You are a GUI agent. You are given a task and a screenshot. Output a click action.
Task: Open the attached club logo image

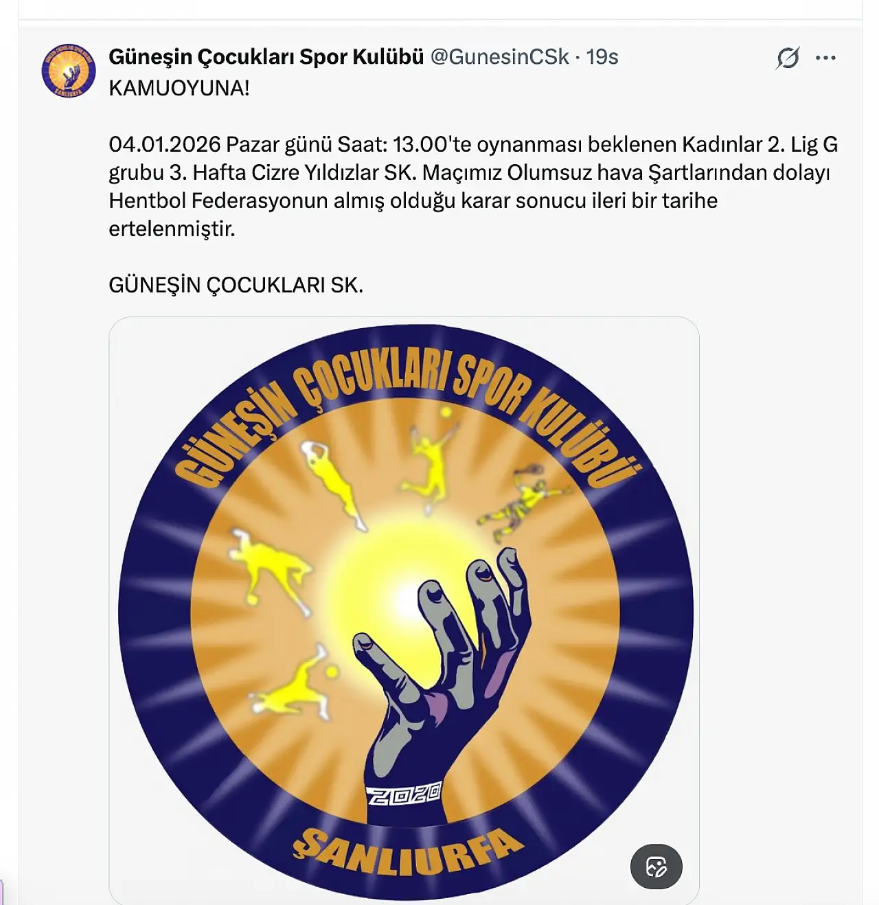(x=404, y=610)
